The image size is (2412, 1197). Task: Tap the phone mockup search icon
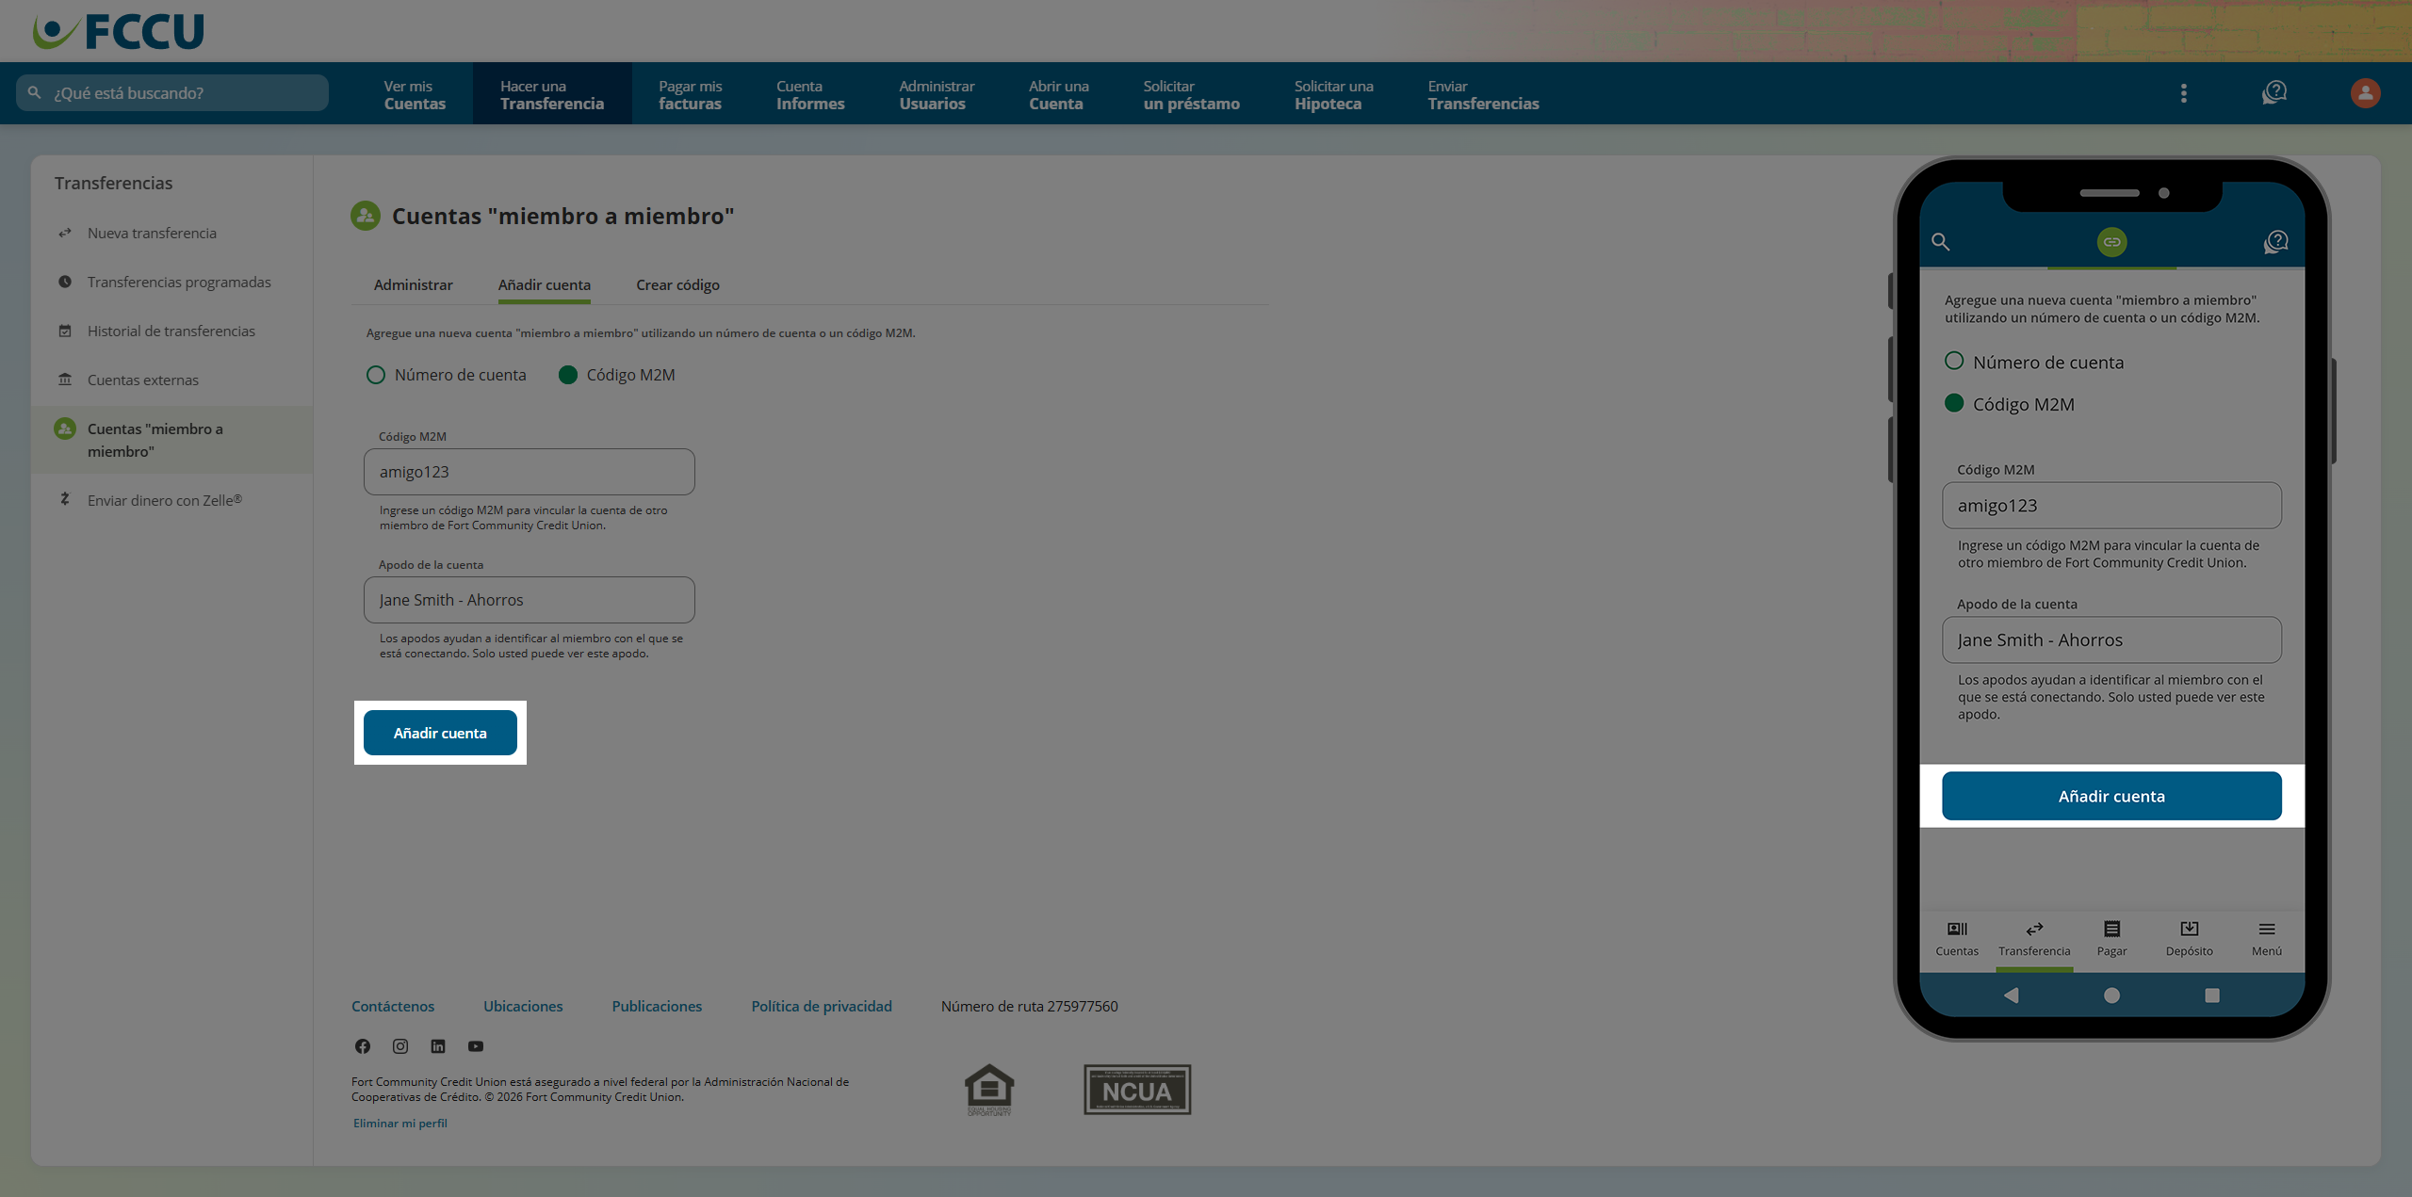pos(1941,242)
